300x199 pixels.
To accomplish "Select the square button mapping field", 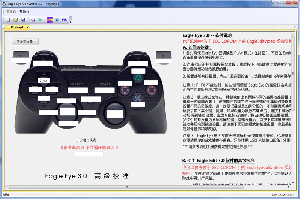I will click(125, 83).
